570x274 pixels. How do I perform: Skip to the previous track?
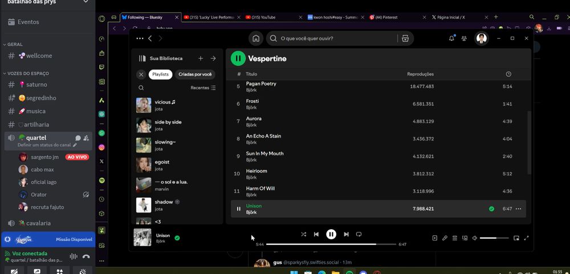tap(316, 235)
